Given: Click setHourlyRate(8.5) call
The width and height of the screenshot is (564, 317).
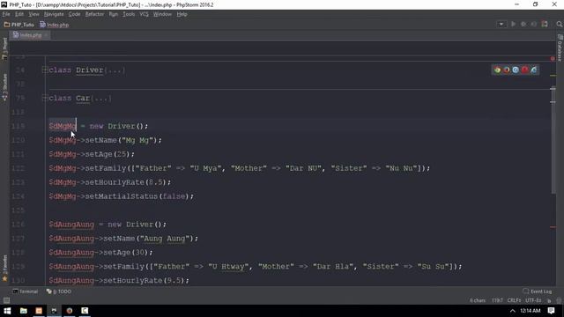Looking at the screenshot, I should coord(126,182).
